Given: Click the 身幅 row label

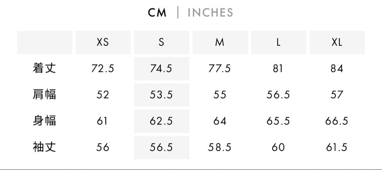Looking at the screenshot, I should (45, 121).
